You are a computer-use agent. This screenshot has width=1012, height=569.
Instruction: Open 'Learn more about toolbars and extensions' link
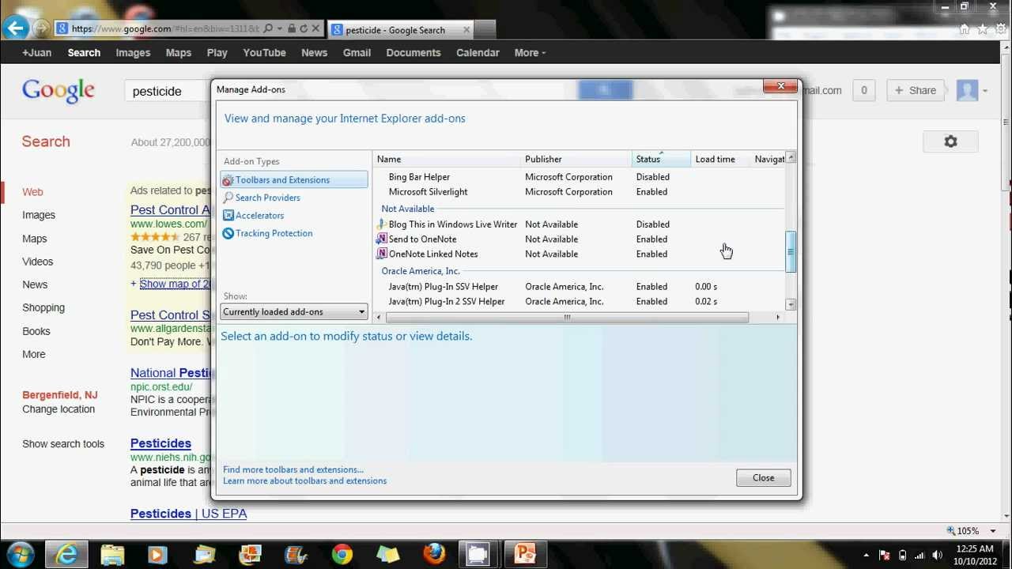point(304,480)
